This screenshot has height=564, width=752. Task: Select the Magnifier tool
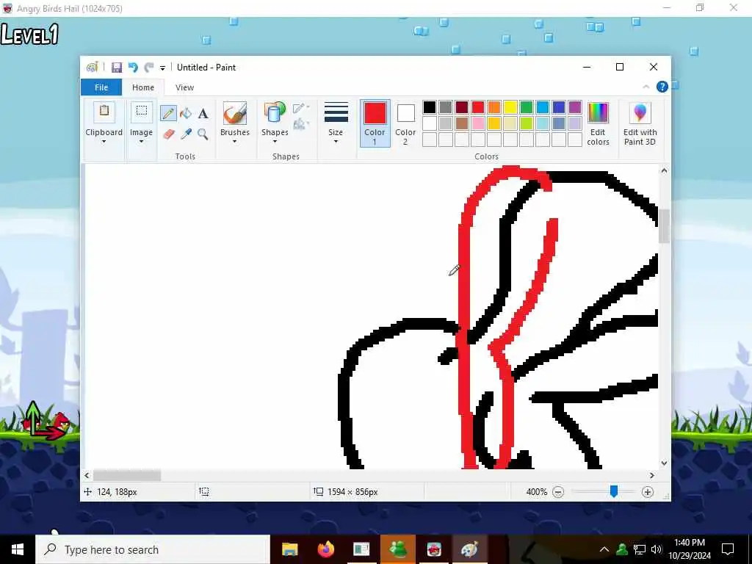click(203, 134)
